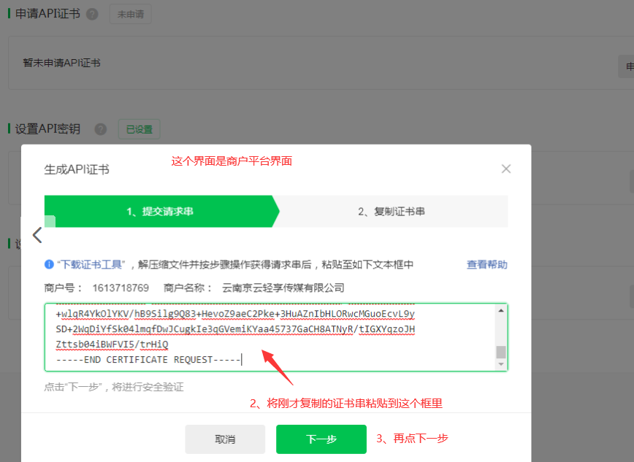Click scrollbar down arrow in request textbox
Viewport: 634px width, 462px height.
501,364
